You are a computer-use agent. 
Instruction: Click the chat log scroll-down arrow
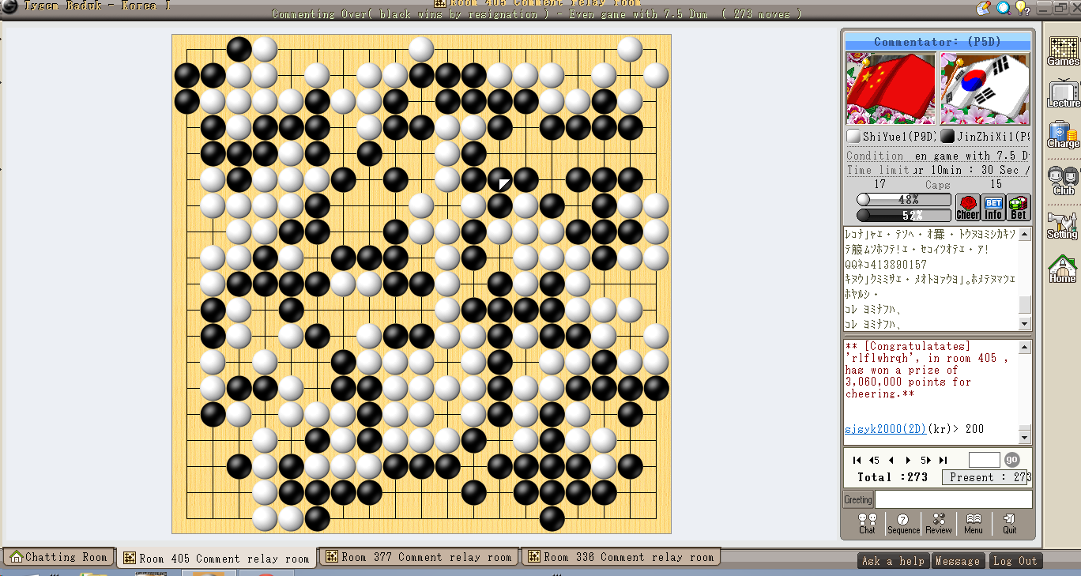[1025, 437]
